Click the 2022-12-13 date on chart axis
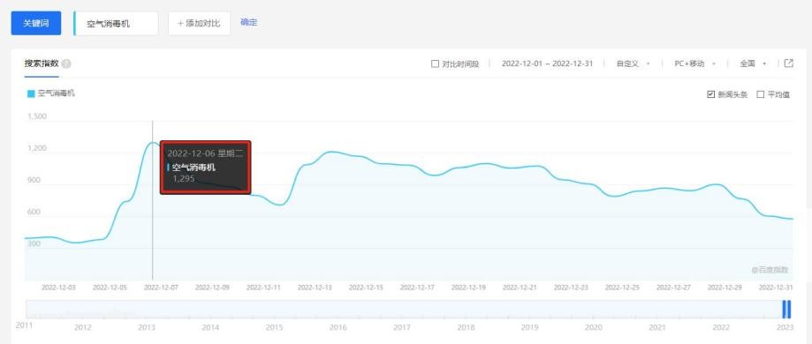This screenshot has height=344, width=812. pyautogui.click(x=315, y=287)
